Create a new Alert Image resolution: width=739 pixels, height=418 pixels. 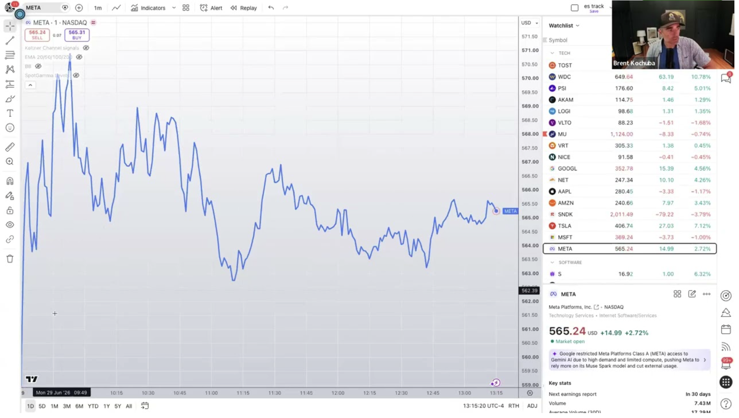[x=211, y=8]
